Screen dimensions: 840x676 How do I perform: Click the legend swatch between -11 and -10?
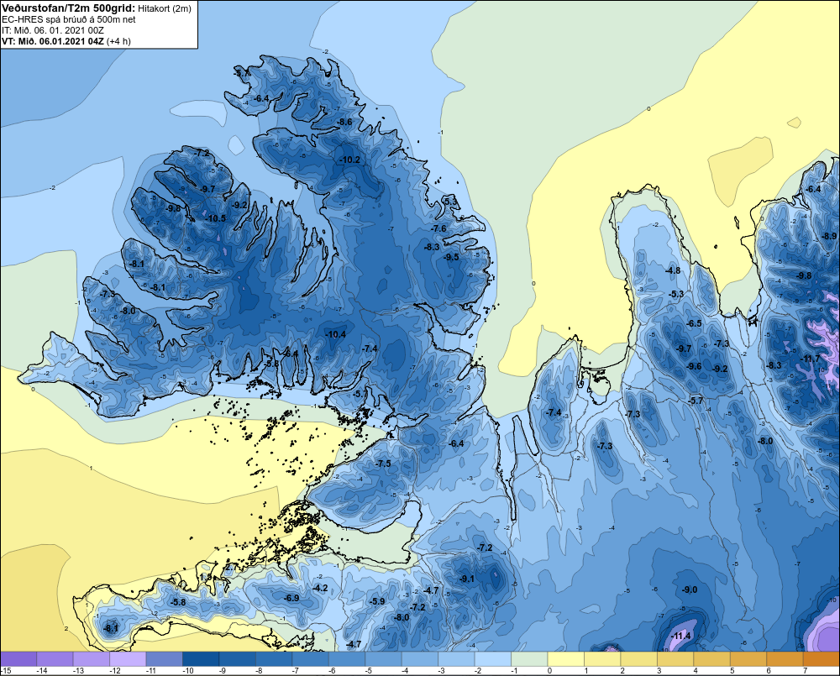[165, 659]
